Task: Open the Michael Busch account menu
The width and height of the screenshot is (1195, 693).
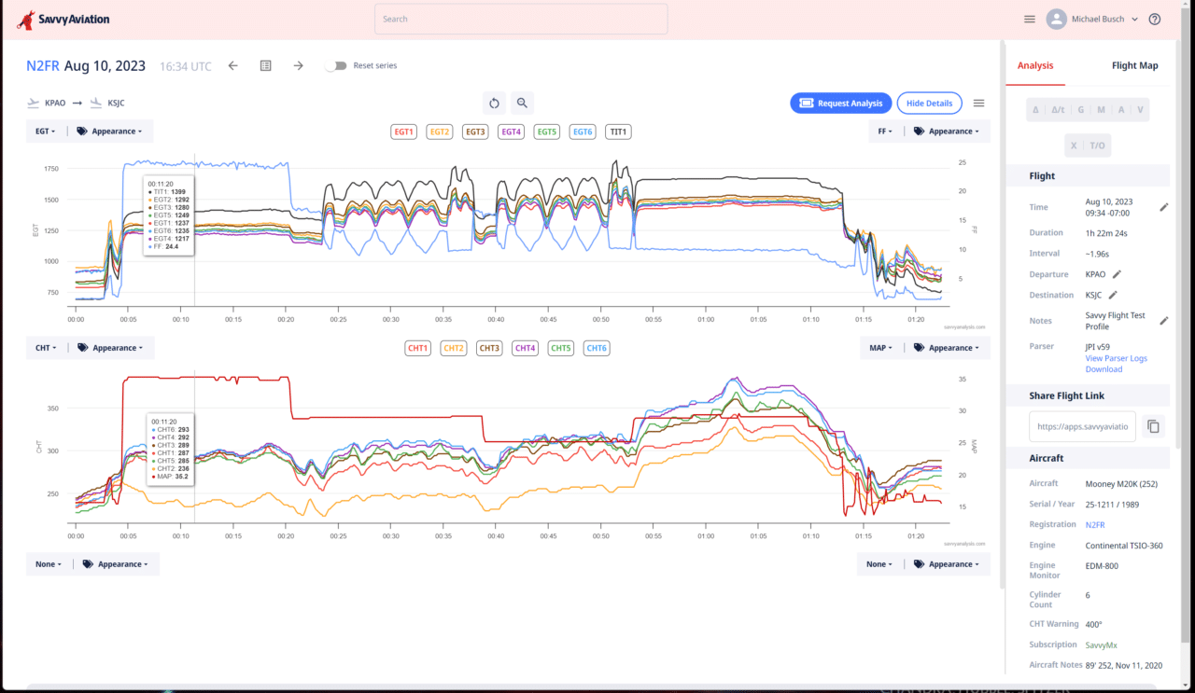Action: [x=1092, y=19]
